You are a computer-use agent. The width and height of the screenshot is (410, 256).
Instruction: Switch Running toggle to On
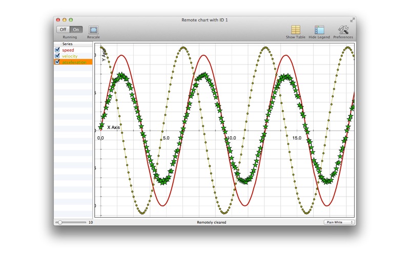point(76,30)
